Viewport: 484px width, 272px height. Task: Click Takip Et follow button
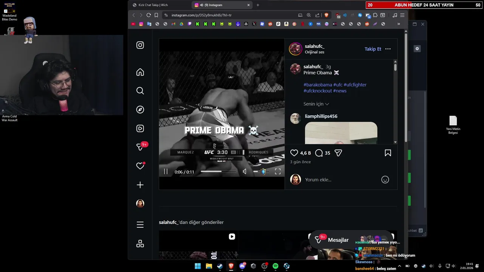click(x=373, y=49)
